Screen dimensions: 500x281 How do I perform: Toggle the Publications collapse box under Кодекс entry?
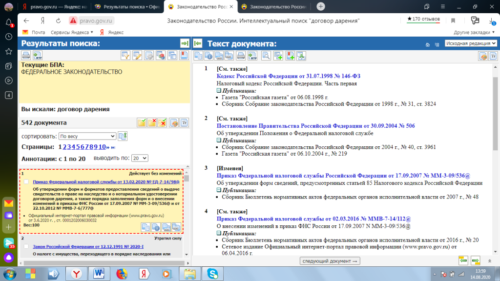[219, 91]
